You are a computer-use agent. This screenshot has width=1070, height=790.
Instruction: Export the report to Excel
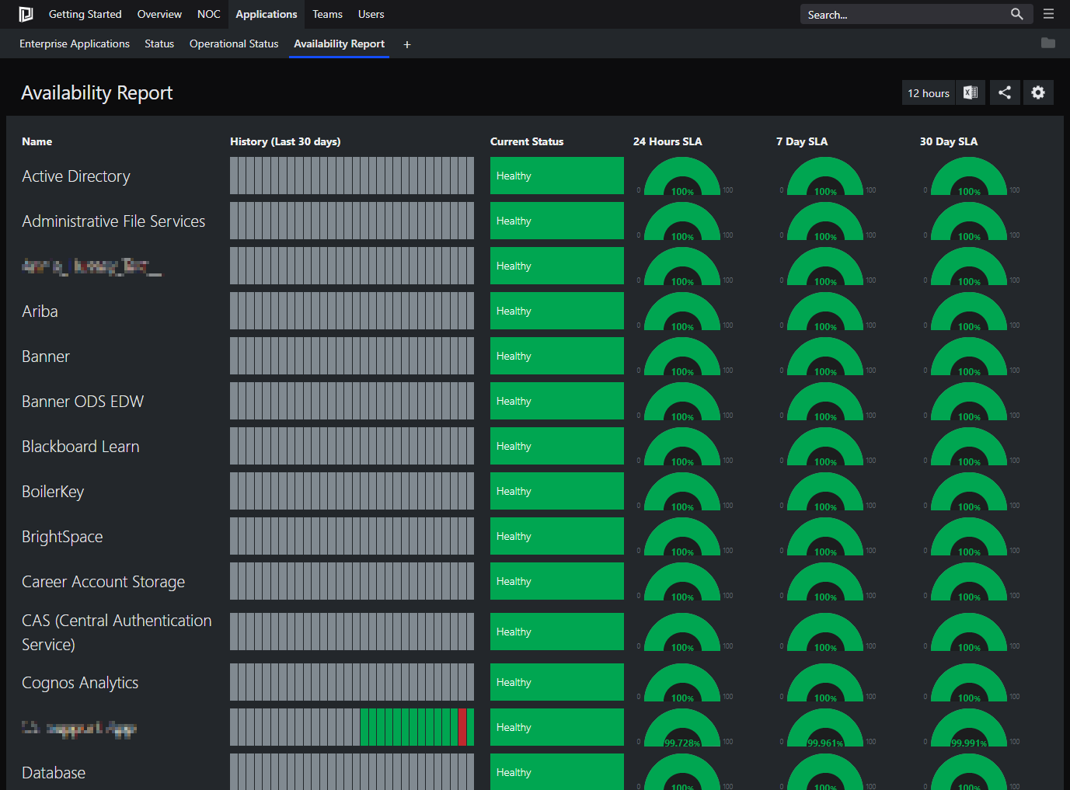point(970,92)
